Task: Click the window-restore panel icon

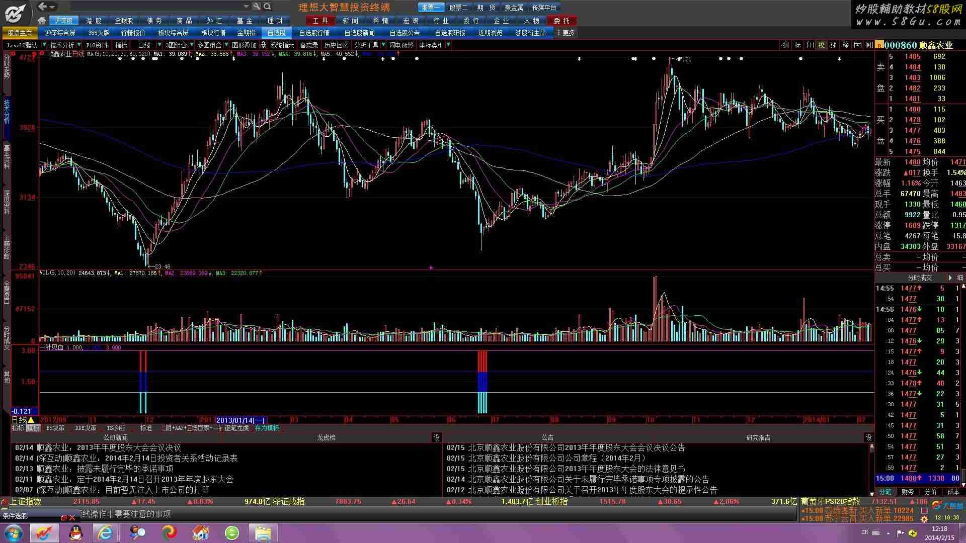Action: (x=858, y=45)
